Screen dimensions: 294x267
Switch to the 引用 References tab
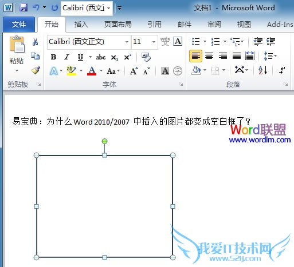(155, 25)
